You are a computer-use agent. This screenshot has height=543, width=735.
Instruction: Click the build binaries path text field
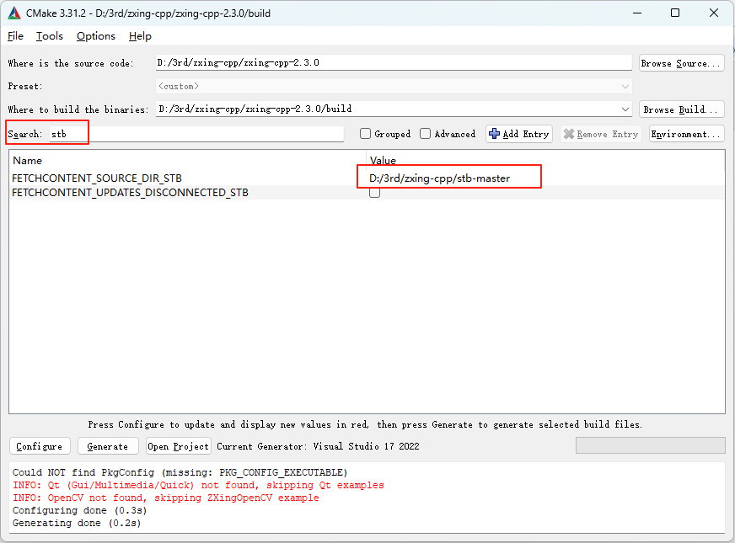pos(388,109)
